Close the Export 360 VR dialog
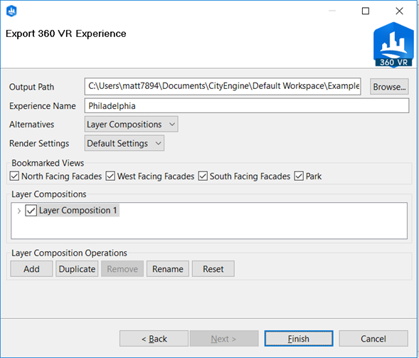The image size is (419, 358). click(x=399, y=11)
